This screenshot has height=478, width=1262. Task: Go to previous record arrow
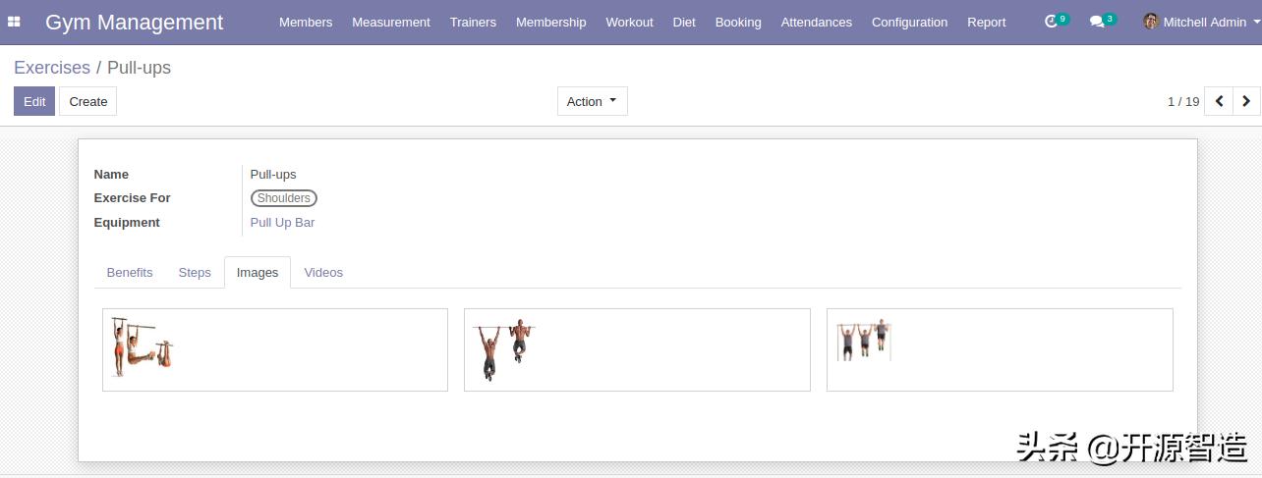1219,101
